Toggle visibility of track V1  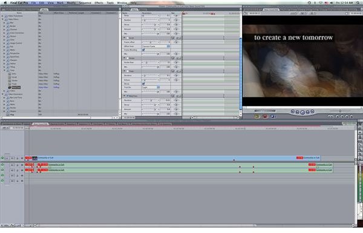[x=2, y=158]
